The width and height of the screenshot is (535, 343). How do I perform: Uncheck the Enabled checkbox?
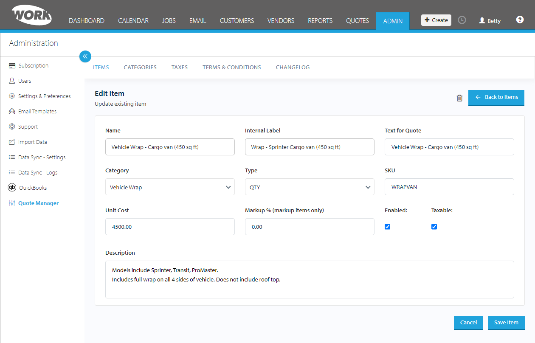pyautogui.click(x=387, y=227)
